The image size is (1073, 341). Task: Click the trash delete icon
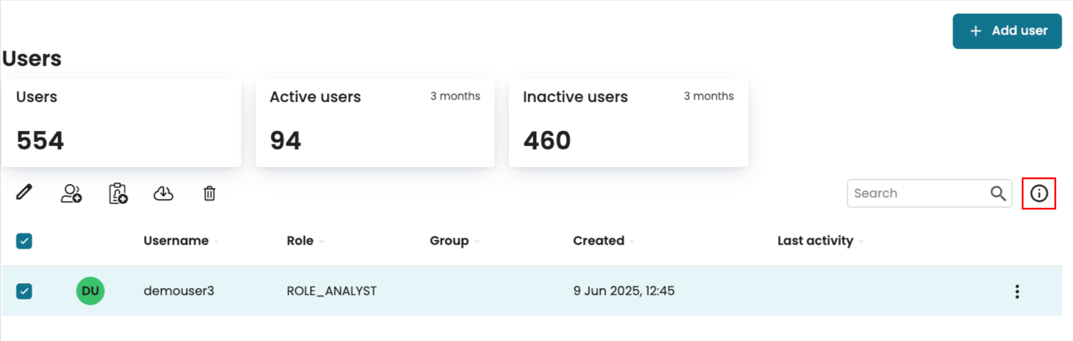pos(209,193)
